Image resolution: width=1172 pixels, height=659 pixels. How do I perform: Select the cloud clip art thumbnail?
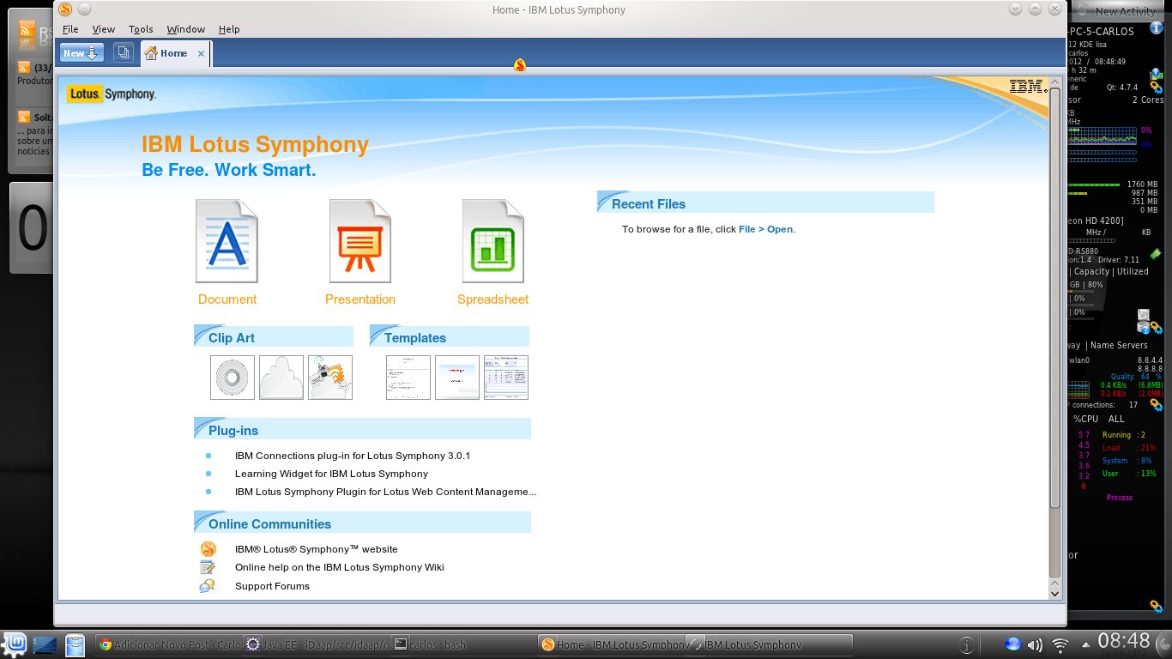point(281,378)
